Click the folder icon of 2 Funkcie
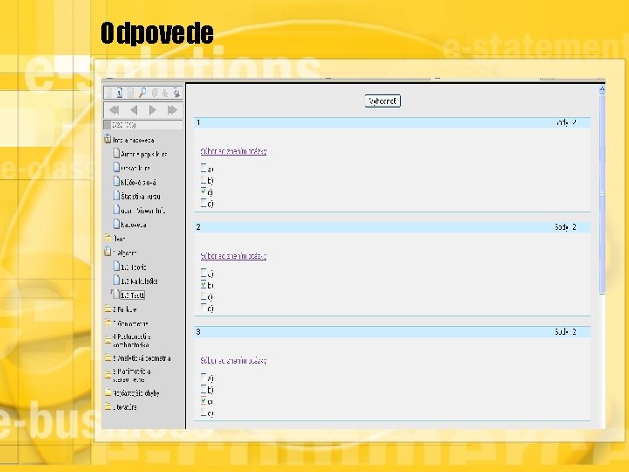 coord(108,309)
